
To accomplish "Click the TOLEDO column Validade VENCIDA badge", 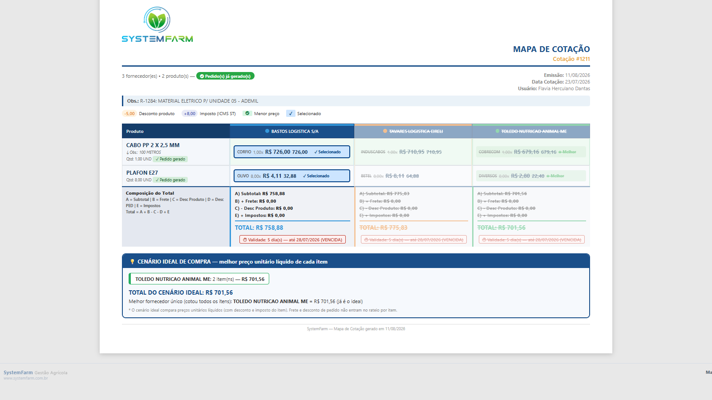I will (x=532, y=240).
